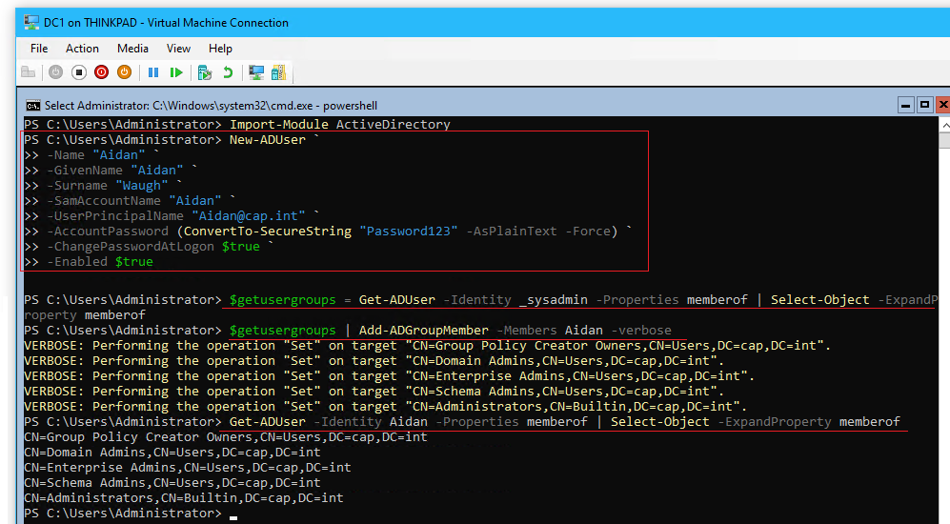950x524 pixels.
Task: Click the final empty PS prompt line
Action: click(131, 514)
